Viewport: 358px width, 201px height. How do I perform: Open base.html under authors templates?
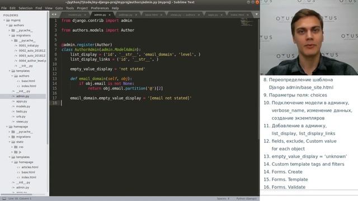click(x=28, y=81)
